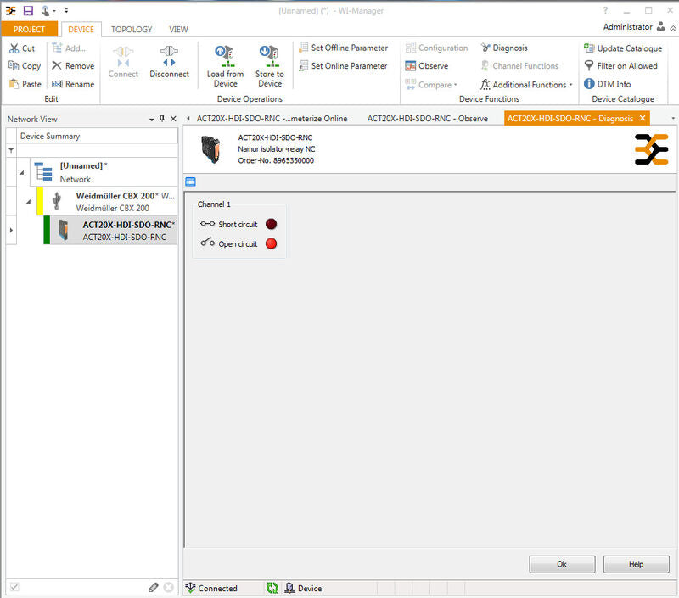This screenshot has width=679, height=598.
Task: Open Set Online Parameter
Action: (x=343, y=66)
